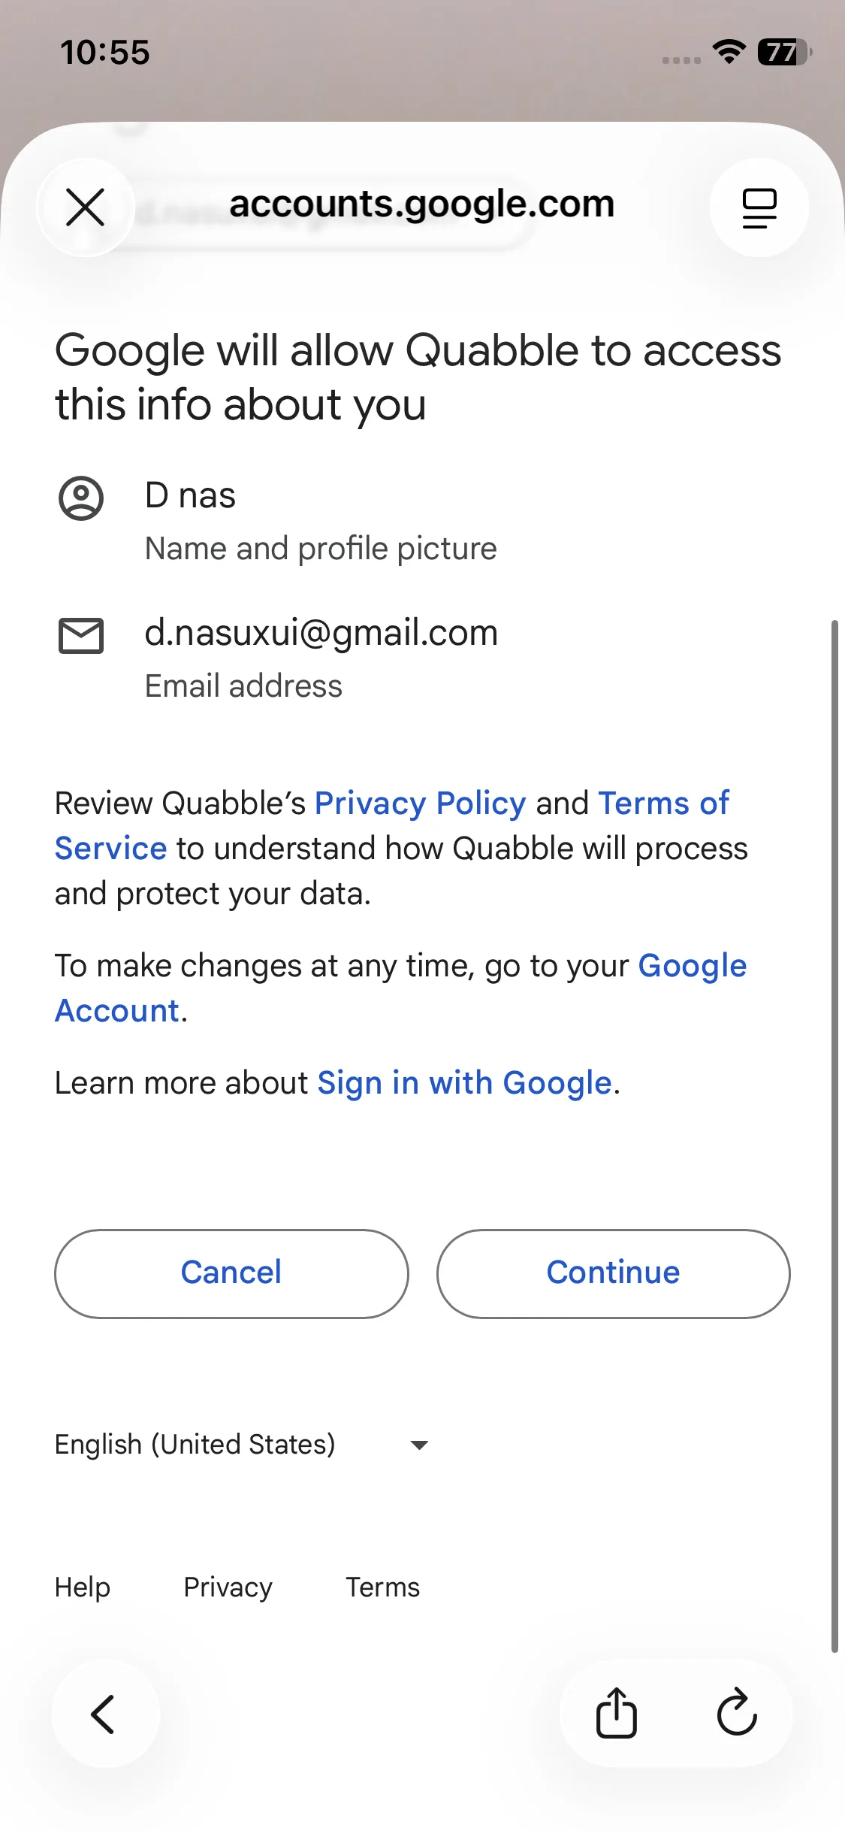
Task: Tap the share icon
Action: [x=617, y=1714]
